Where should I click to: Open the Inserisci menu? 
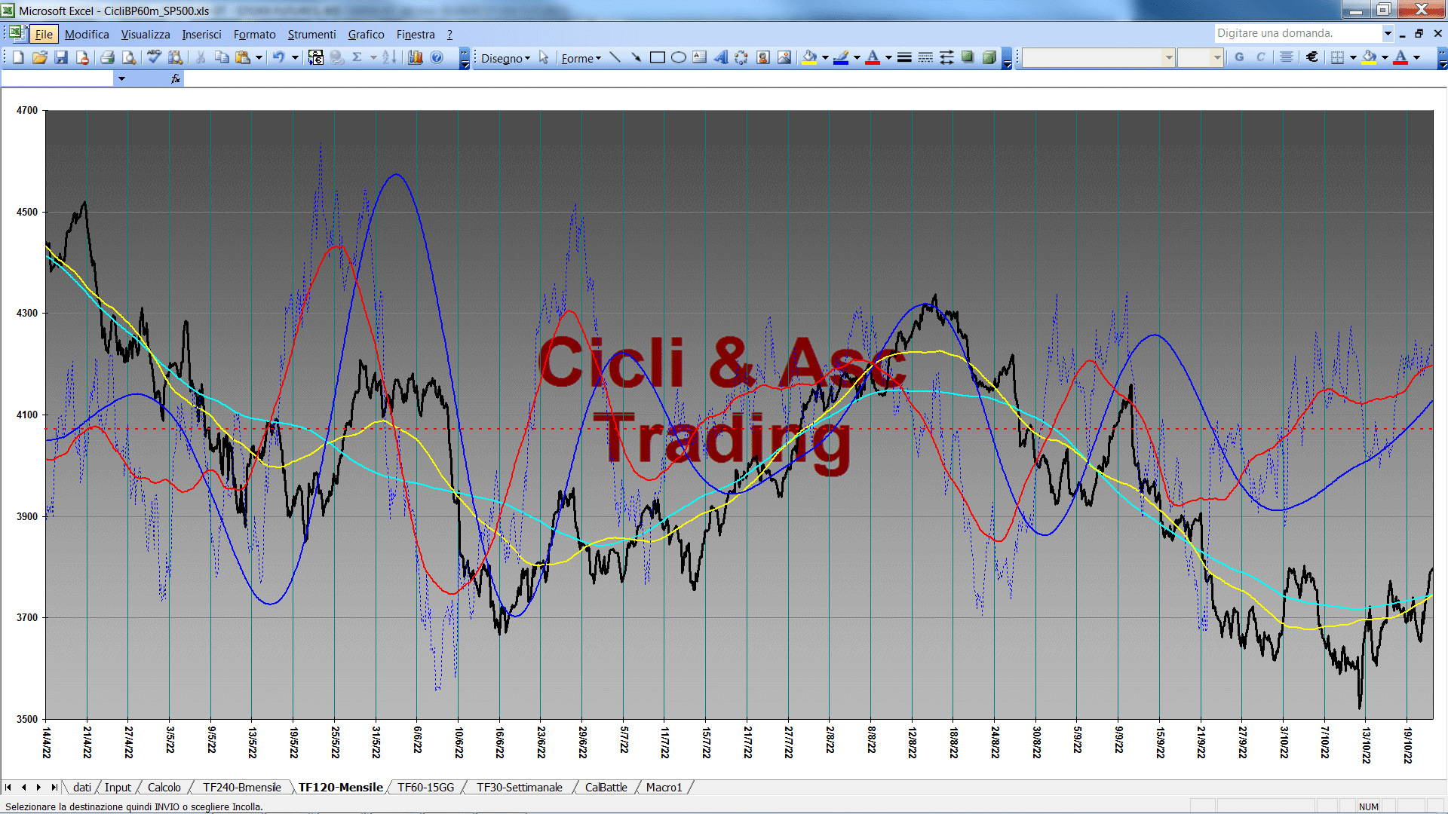click(201, 35)
